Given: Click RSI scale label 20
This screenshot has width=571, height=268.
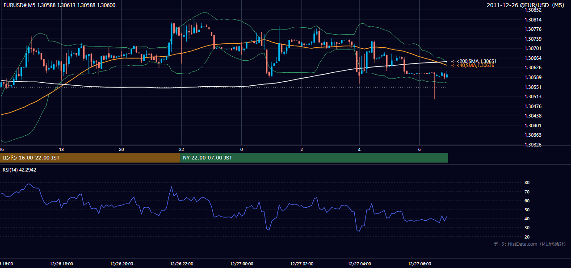Looking at the screenshot, I should tap(527, 237).
